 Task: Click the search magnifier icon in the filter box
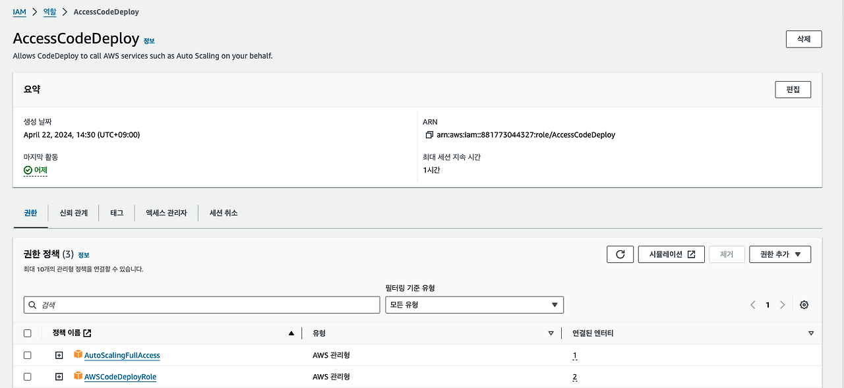33,305
